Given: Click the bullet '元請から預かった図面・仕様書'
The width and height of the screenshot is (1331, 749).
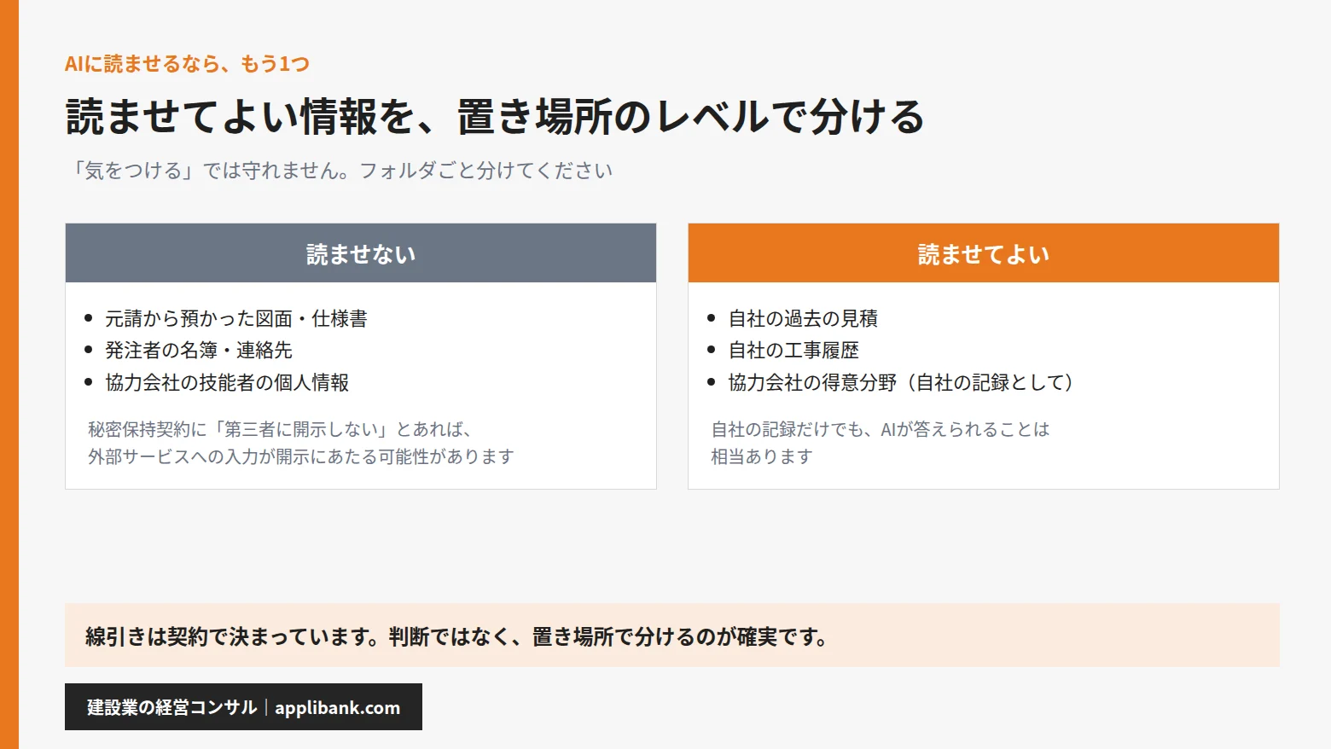Looking at the screenshot, I should (x=236, y=318).
